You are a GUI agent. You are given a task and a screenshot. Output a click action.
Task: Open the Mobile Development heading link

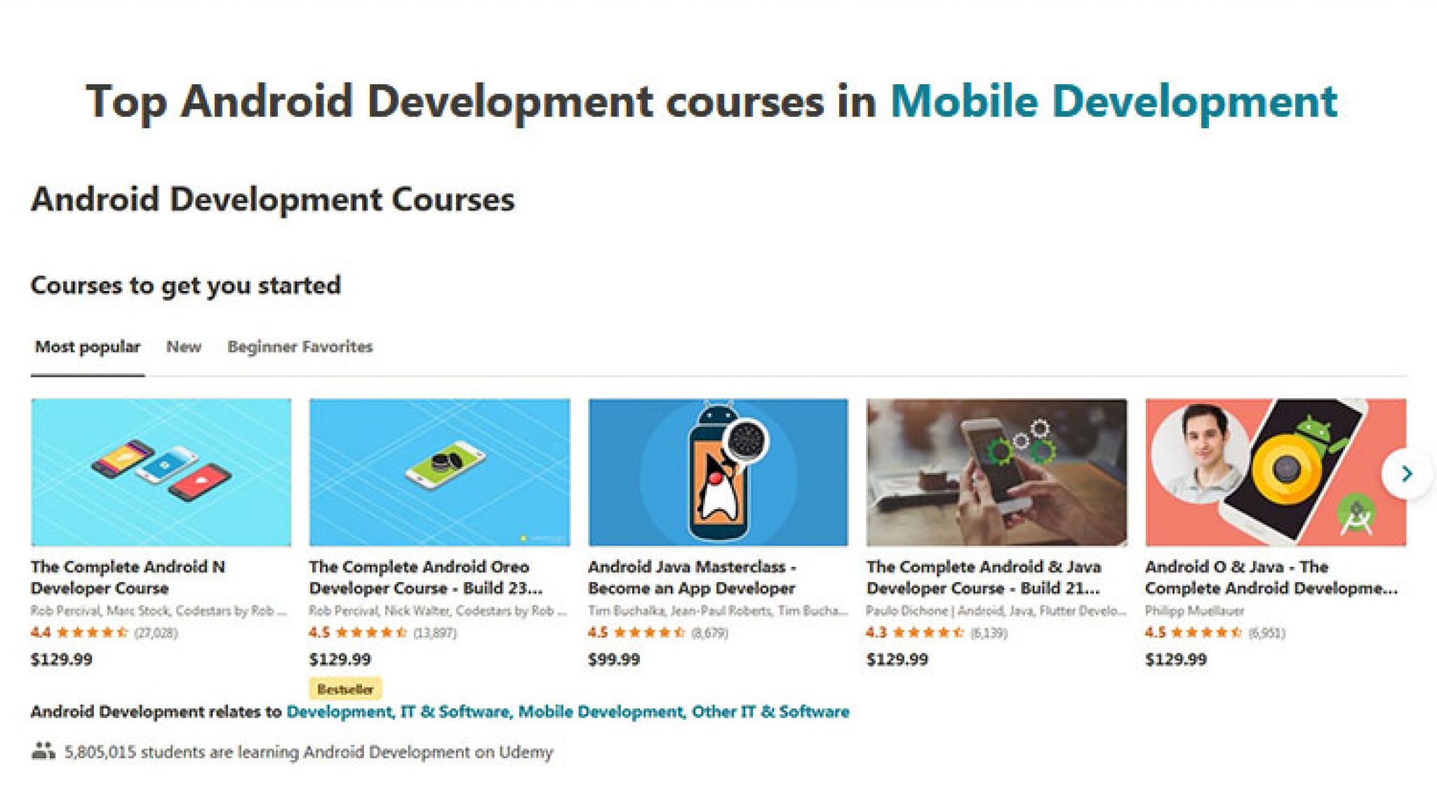(x=1114, y=102)
